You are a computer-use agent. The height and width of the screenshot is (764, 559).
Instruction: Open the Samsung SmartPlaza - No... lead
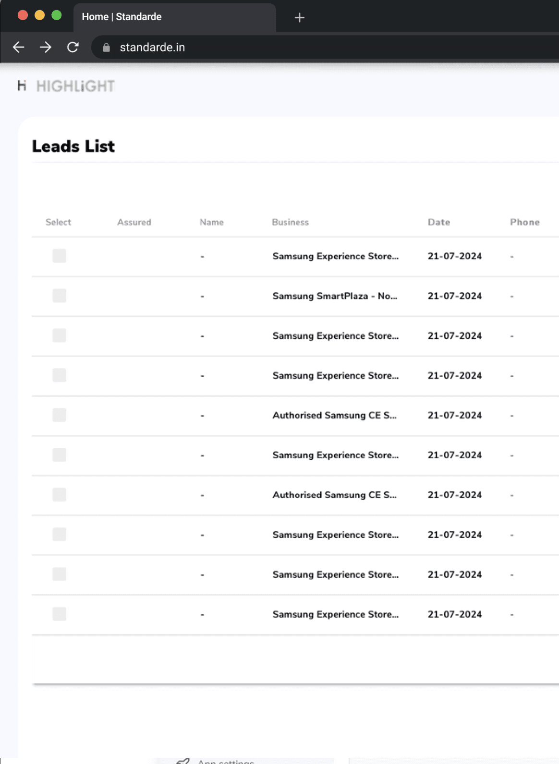[x=335, y=296]
